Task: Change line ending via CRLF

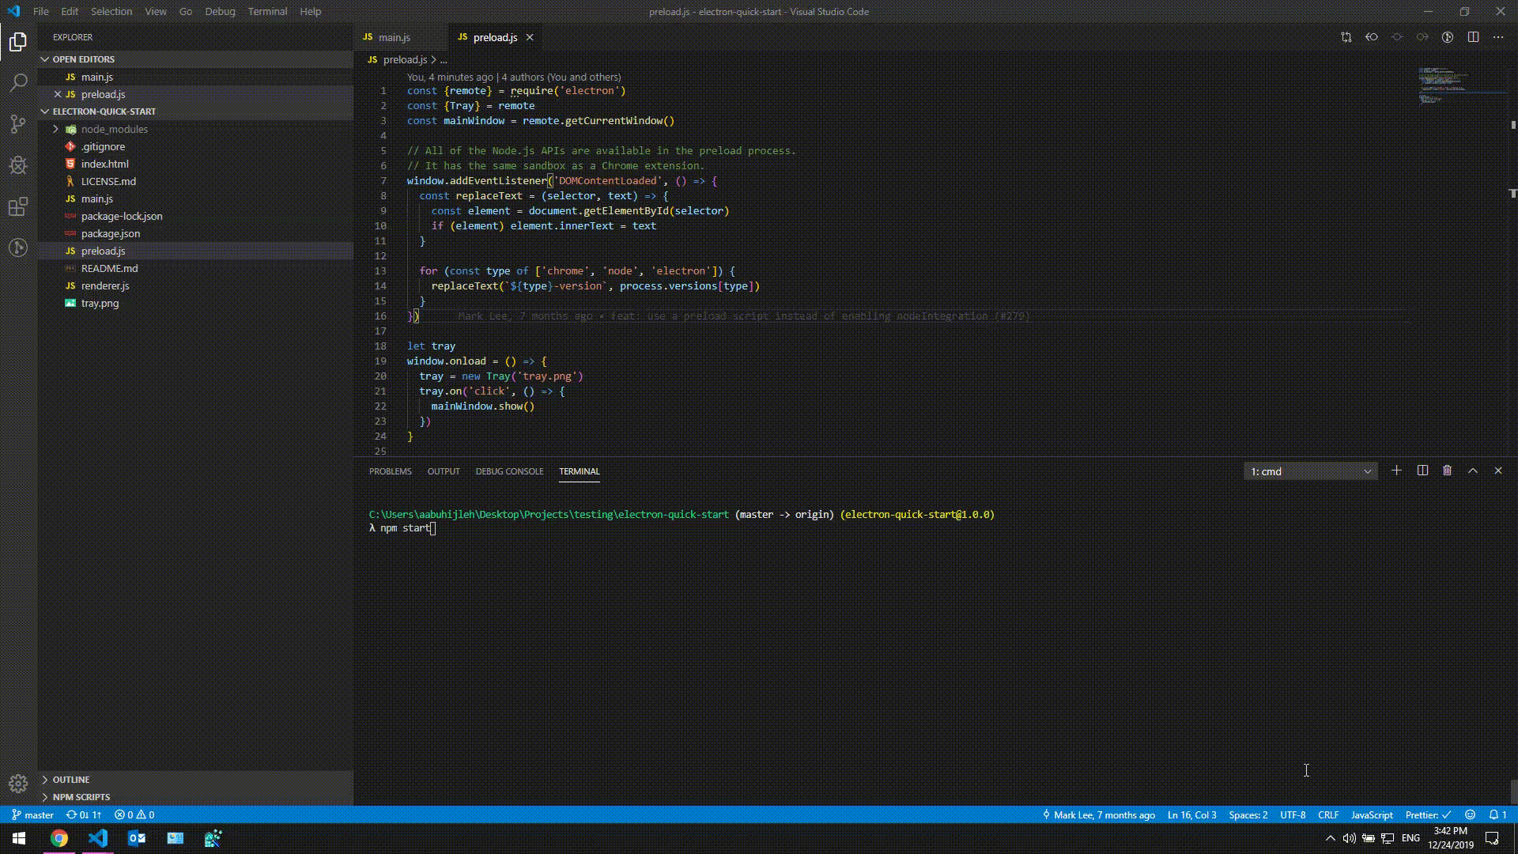Action: point(1328,814)
